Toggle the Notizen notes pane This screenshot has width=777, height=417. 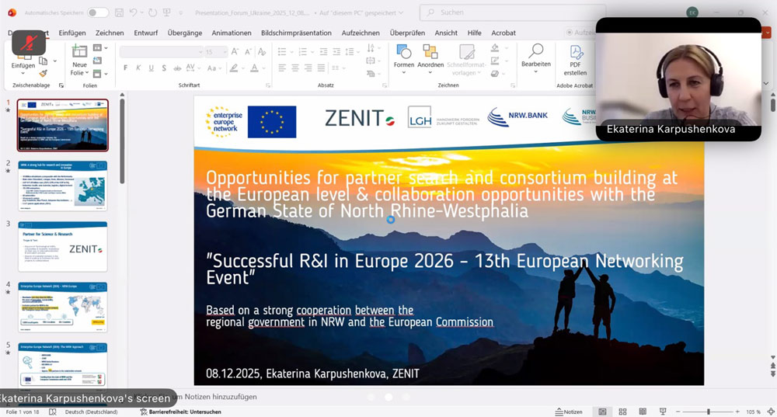569,412
